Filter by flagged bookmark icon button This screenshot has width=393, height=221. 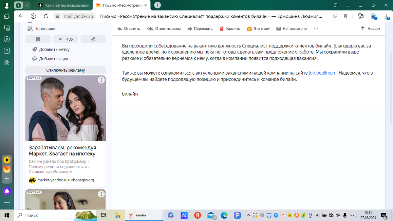pos(38,39)
